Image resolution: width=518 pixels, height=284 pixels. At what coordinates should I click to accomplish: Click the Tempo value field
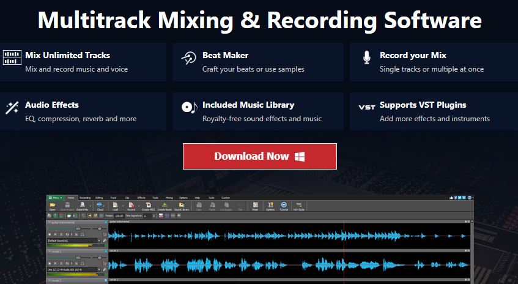point(119,216)
